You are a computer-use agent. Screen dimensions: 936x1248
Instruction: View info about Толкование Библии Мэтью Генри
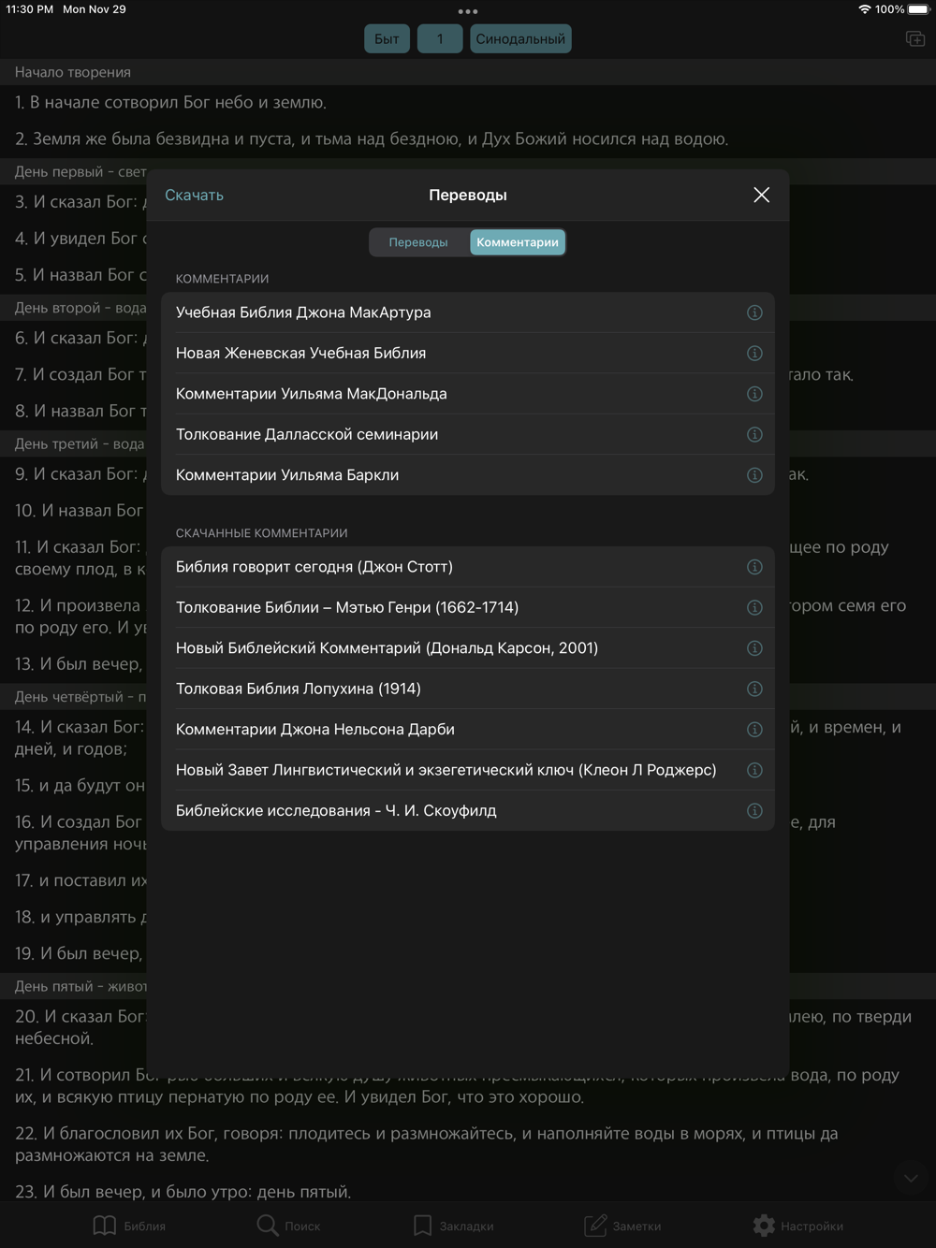[x=754, y=608]
